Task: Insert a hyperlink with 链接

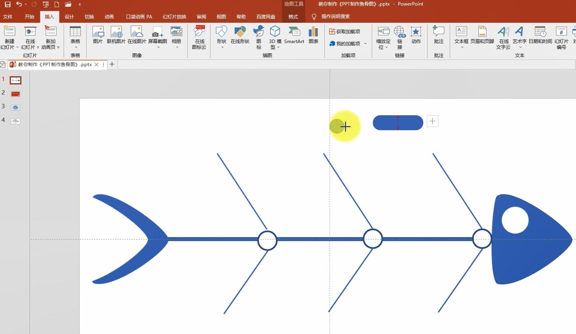Action: (x=400, y=37)
